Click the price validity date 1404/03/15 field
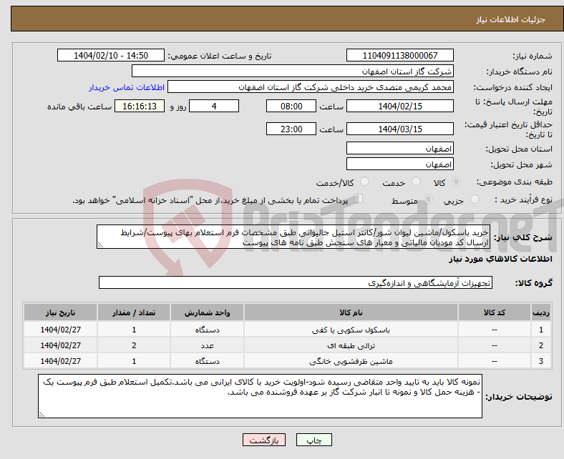Screen dimensions: 564x459 tap(400, 129)
